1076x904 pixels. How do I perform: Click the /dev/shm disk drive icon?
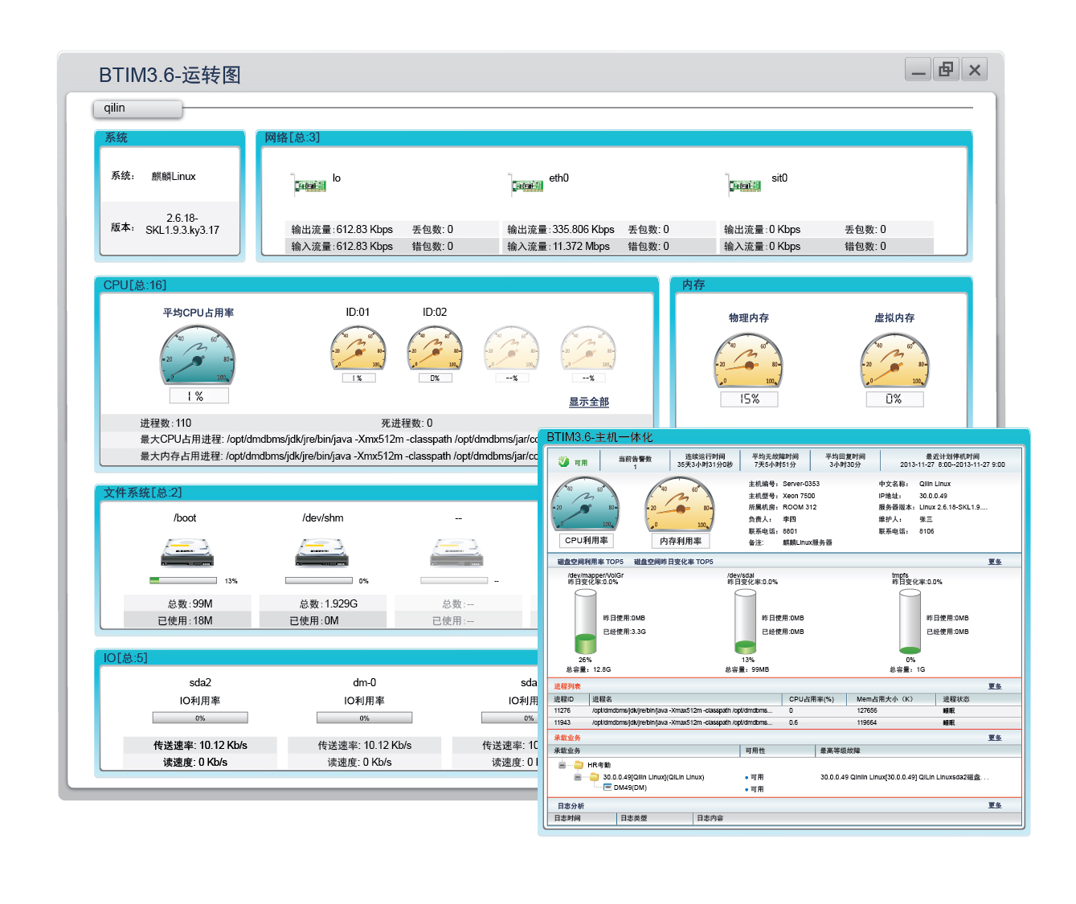[x=321, y=553]
